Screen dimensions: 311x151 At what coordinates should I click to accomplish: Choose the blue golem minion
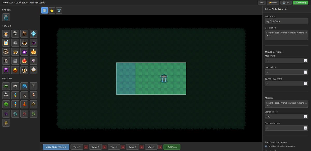coord(24,86)
